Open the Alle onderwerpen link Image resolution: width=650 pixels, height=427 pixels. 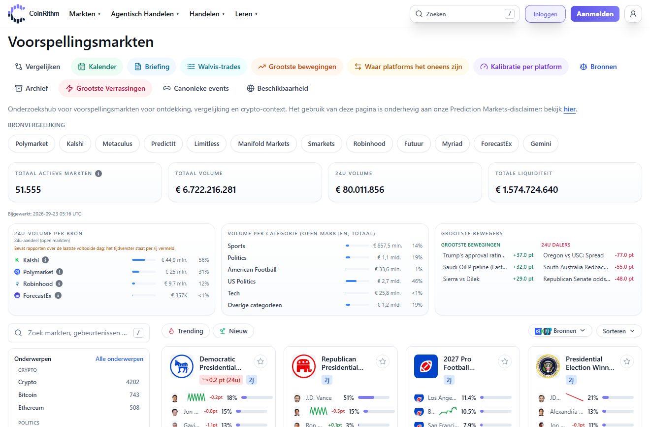tap(119, 359)
